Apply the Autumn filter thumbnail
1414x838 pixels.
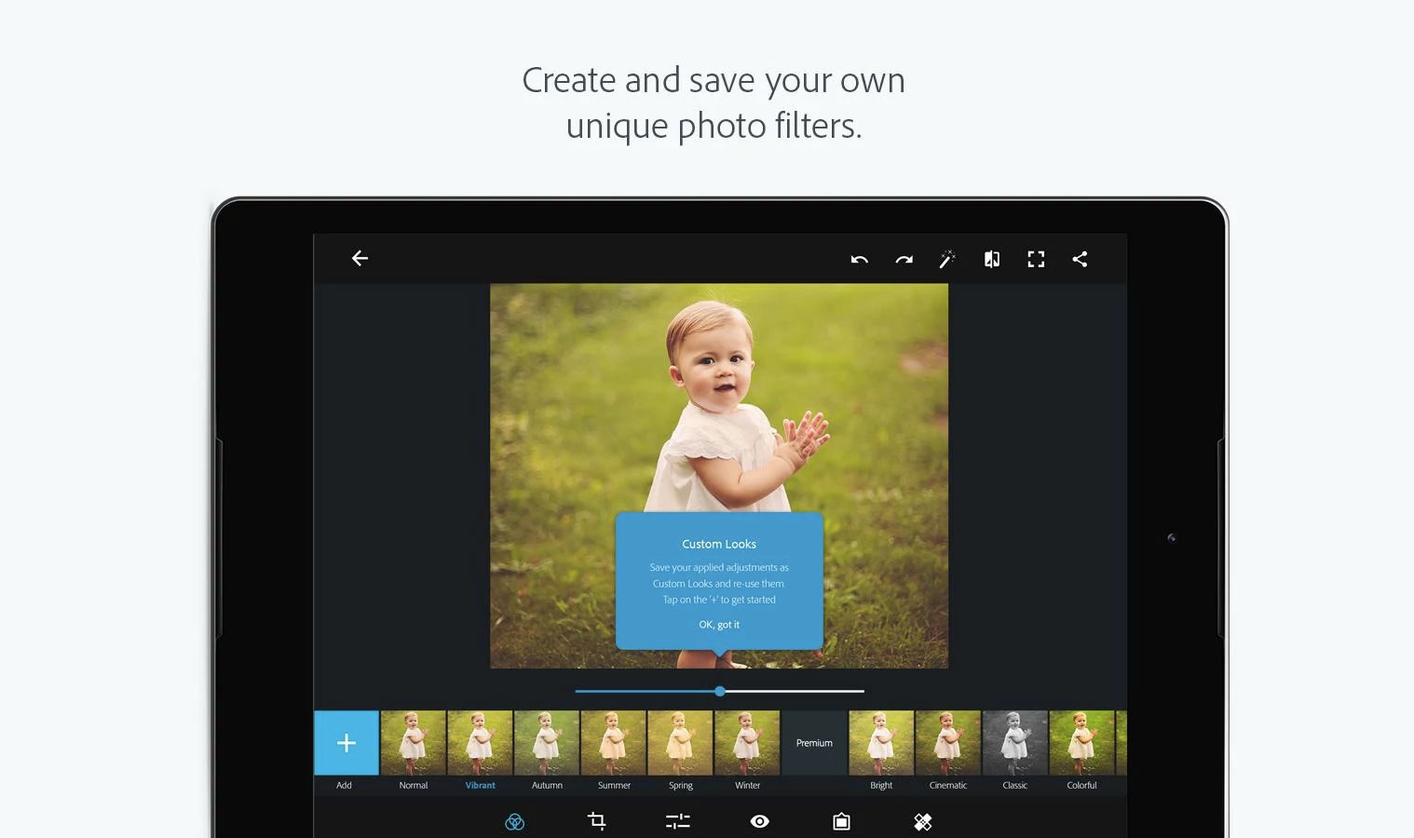tap(547, 743)
